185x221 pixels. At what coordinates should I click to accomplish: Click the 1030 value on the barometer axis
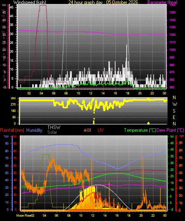coord(172,27)
